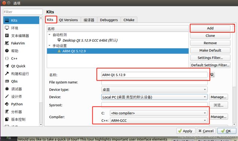
Task: Click the File system name field
Action: click(155, 82)
